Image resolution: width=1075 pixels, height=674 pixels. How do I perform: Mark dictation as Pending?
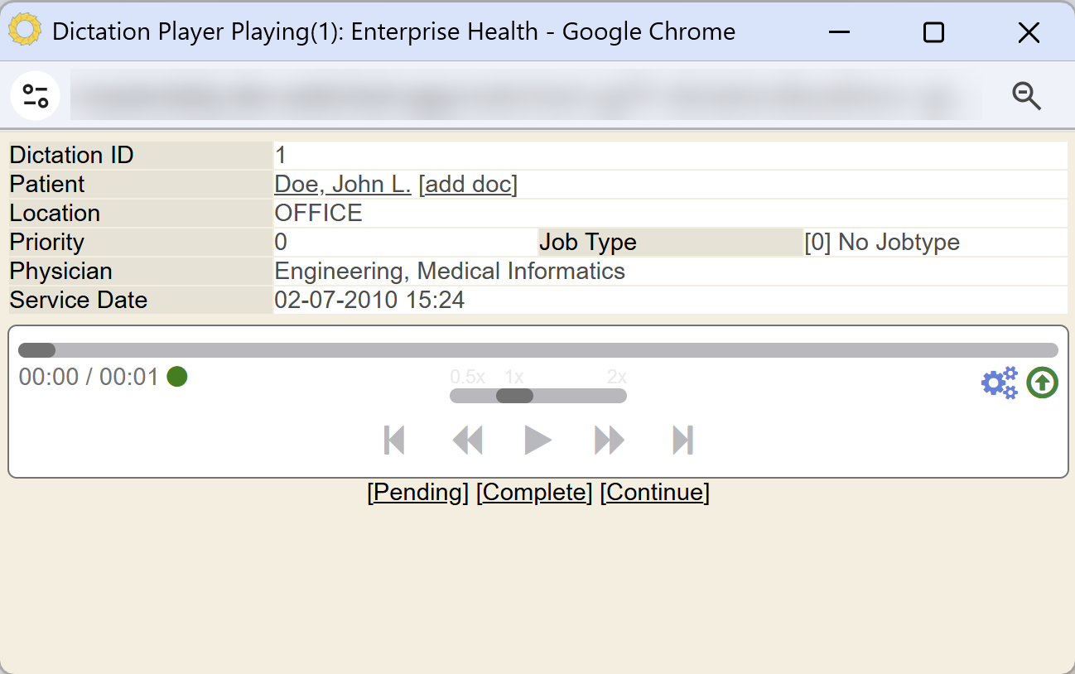(x=418, y=493)
